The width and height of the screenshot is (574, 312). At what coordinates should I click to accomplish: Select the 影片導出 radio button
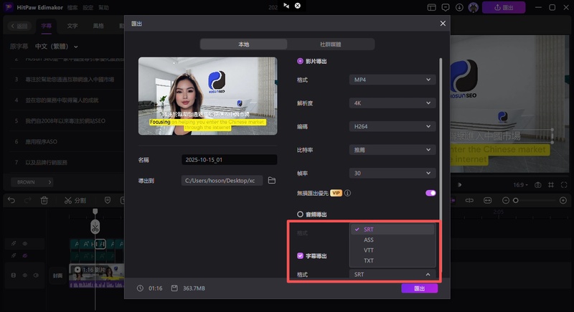[x=301, y=62]
